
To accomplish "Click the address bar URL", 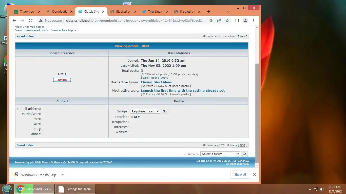I will (135, 21).
